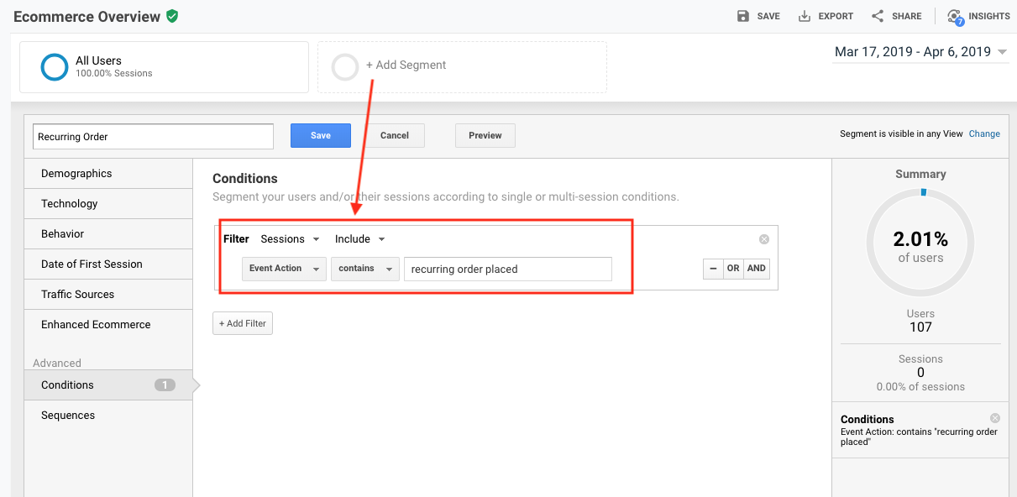Screen dimensions: 1017x497
Task: Open the contains match type dropdown
Action: pyautogui.click(x=365, y=269)
